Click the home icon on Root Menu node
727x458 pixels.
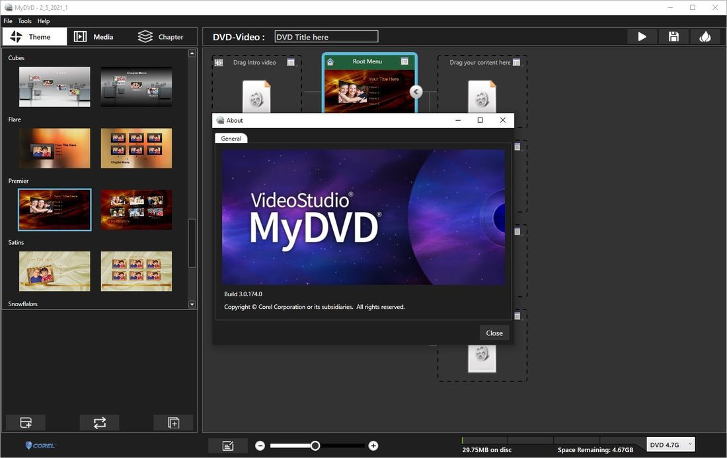click(330, 61)
